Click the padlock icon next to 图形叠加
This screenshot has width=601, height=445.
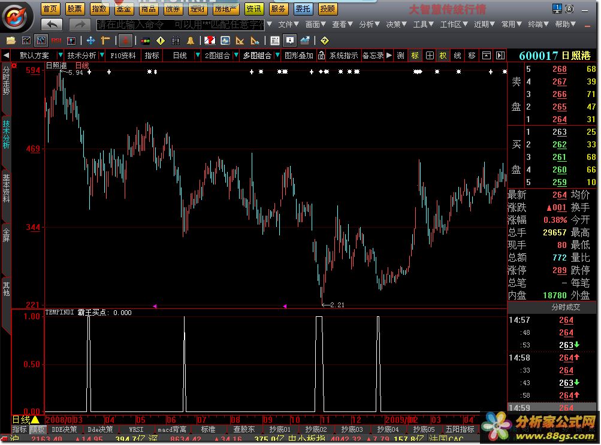[322, 56]
